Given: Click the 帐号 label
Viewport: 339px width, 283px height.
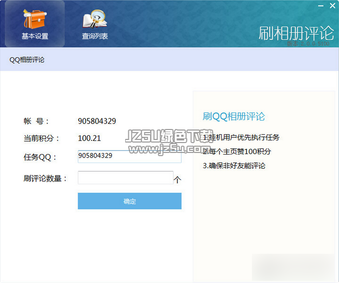Looking at the screenshot, I should [36, 121].
